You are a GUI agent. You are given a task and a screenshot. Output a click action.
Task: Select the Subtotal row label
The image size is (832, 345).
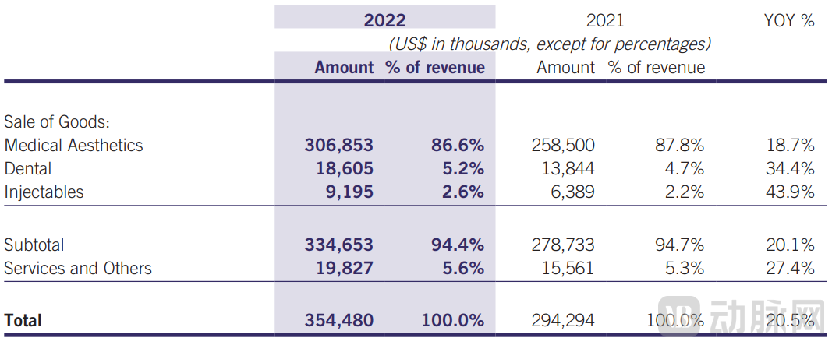[34, 245]
